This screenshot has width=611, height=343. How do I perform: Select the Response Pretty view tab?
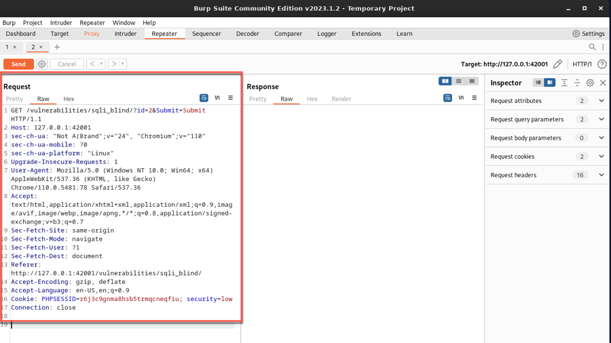tap(257, 99)
